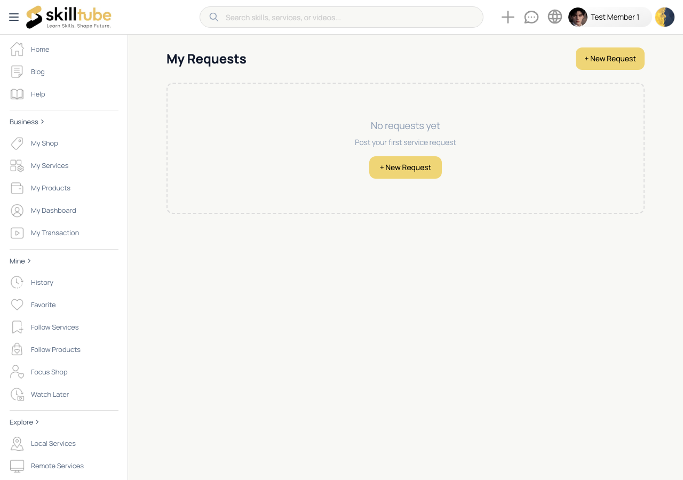The image size is (683, 480).
Task: Open My Transaction label
Action: coord(55,233)
